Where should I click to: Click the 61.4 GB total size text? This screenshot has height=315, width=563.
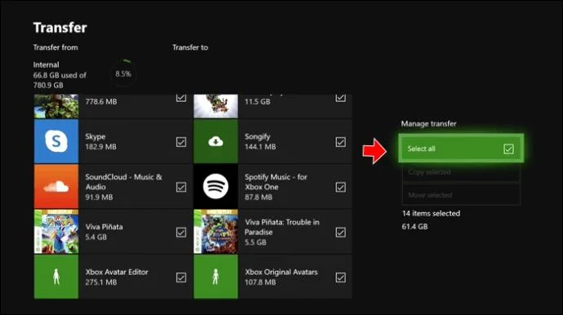coord(414,226)
